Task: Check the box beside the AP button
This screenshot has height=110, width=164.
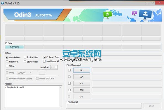Action: [x=69, y=77]
